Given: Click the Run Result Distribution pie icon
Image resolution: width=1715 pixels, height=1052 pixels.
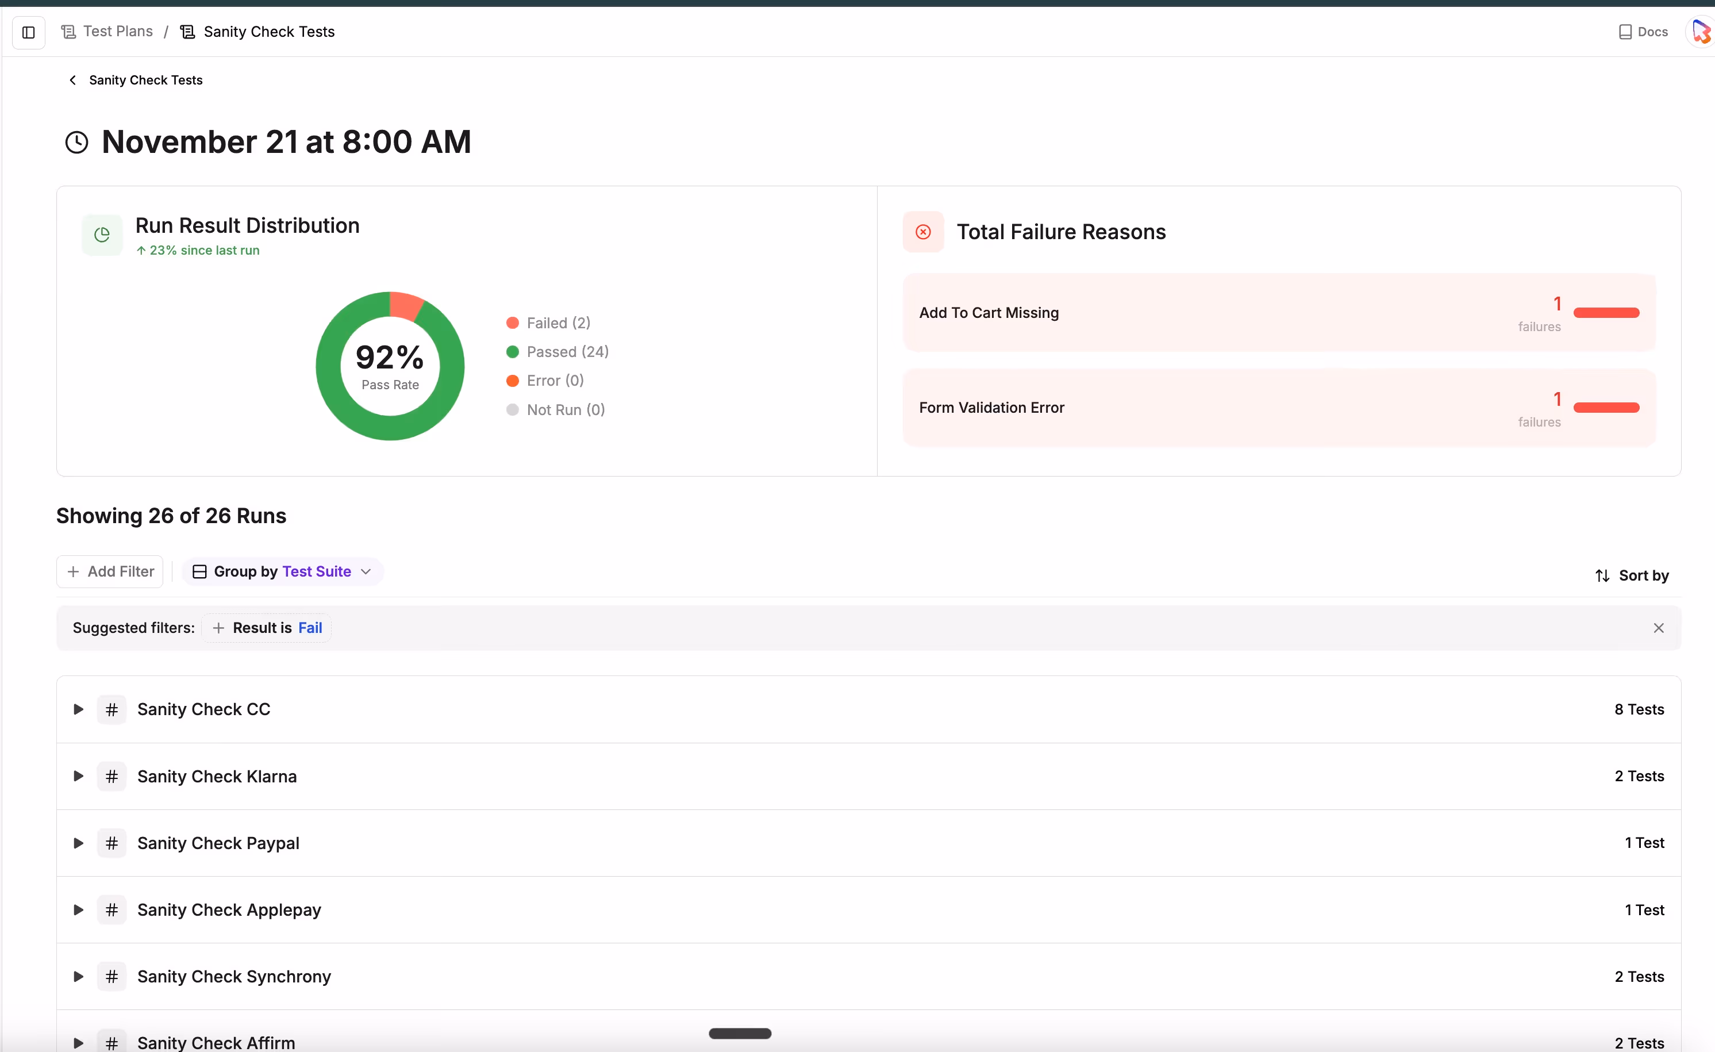Looking at the screenshot, I should pos(102,235).
